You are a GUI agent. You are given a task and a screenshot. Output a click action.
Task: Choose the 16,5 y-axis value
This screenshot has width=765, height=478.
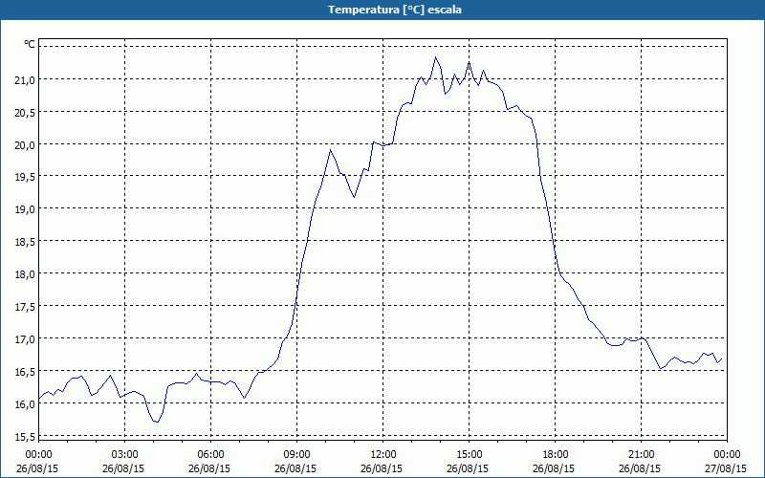[25, 372]
